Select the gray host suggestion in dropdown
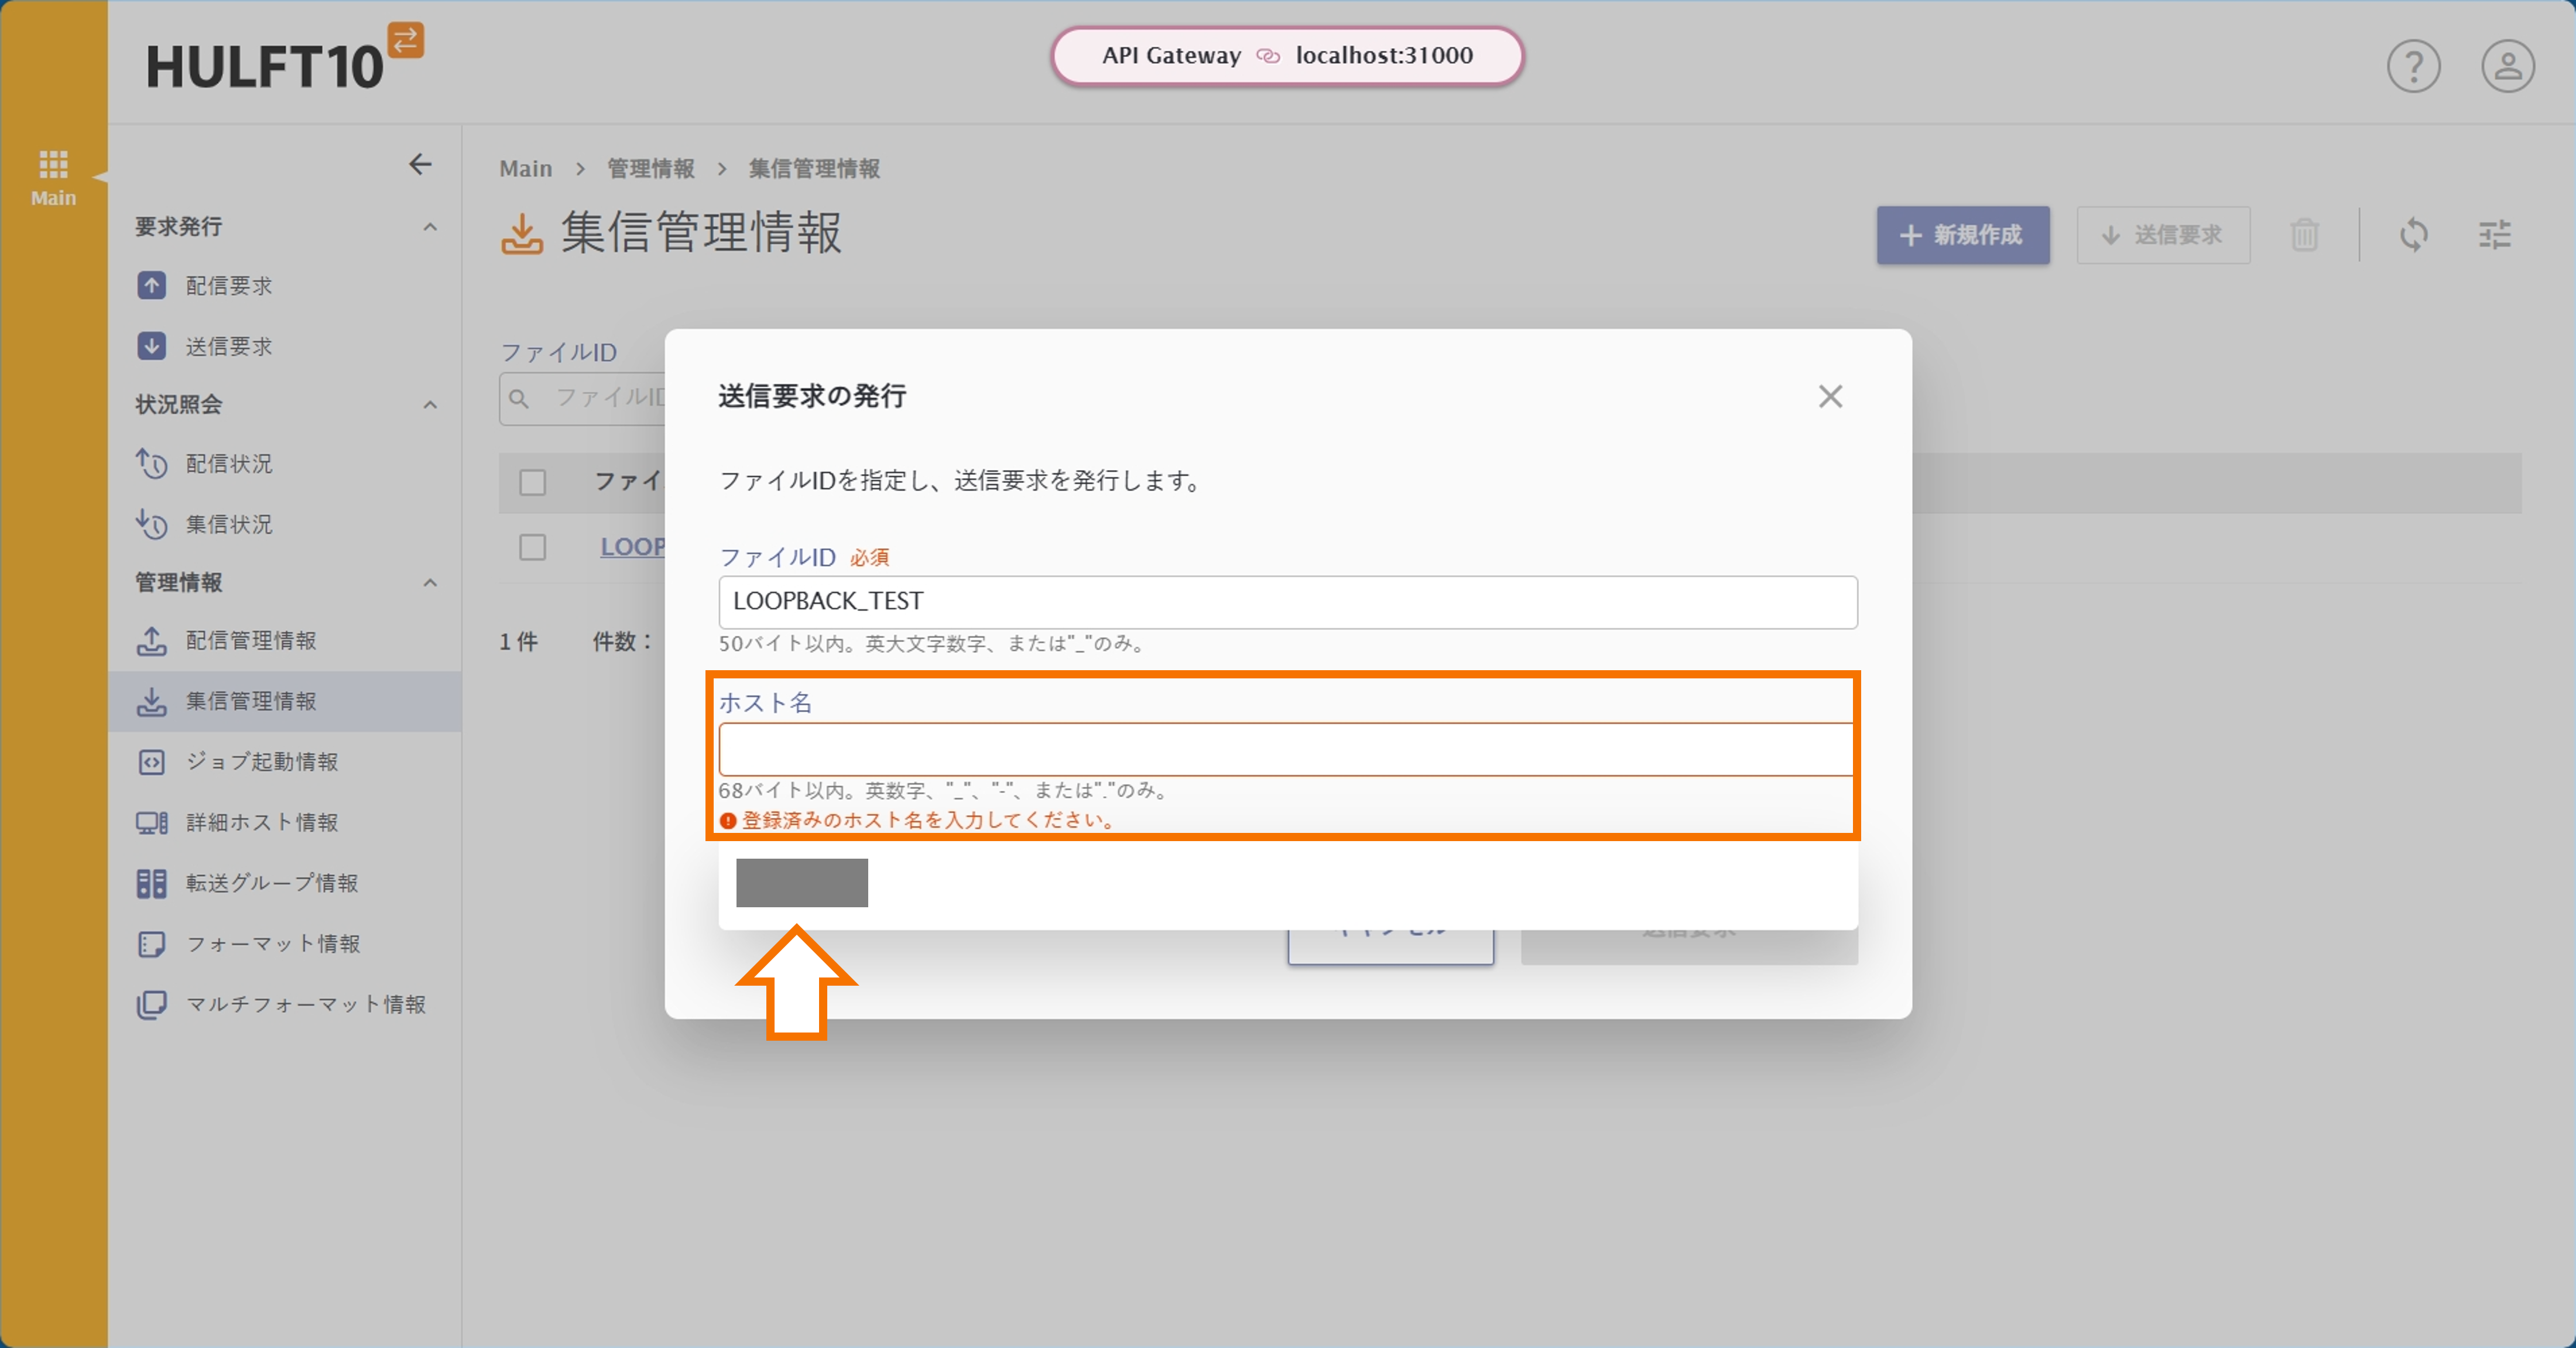 tap(802, 883)
